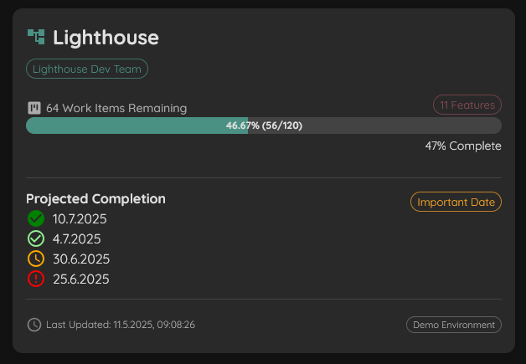Viewport: 526px width, 364px height.
Task: Click the 47% Complete text
Action: click(x=463, y=146)
